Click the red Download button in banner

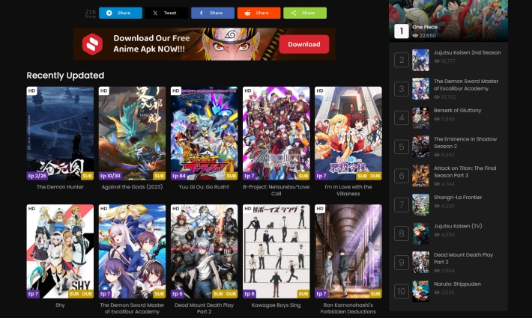pyautogui.click(x=304, y=44)
